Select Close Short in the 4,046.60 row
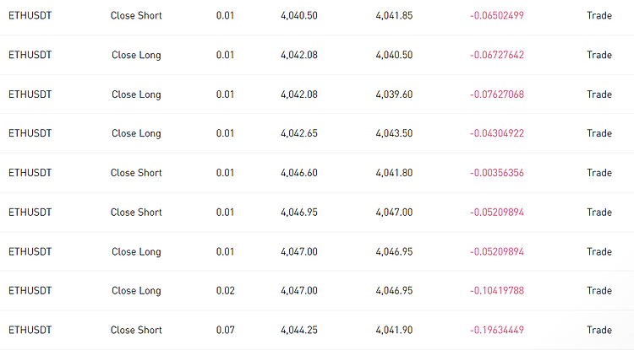This screenshot has height=350, width=634. pyautogui.click(x=136, y=173)
